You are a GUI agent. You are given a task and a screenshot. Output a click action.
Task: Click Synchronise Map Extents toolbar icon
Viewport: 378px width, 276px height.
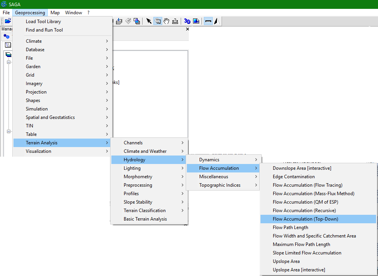(137, 21)
